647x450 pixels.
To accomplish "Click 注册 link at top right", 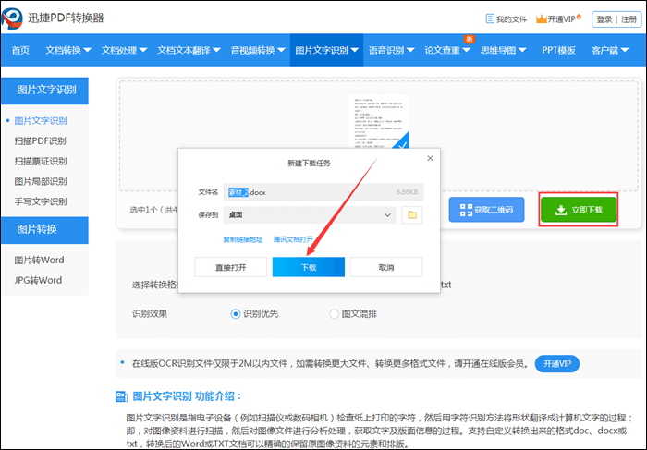I will pos(629,19).
